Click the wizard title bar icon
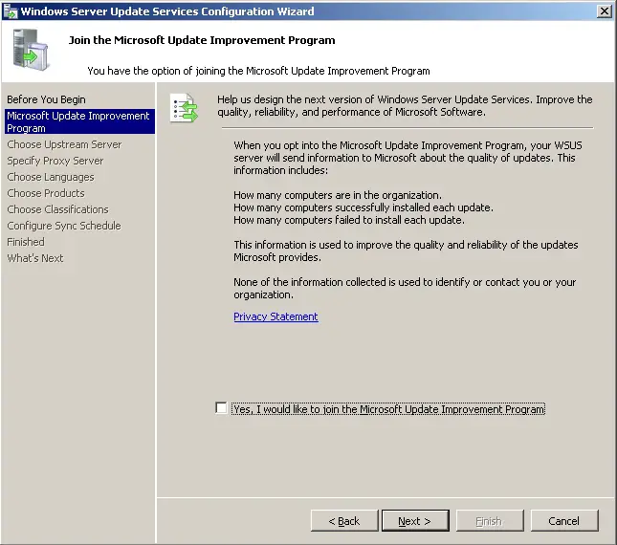The width and height of the screenshot is (617, 545). (x=11, y=11)
